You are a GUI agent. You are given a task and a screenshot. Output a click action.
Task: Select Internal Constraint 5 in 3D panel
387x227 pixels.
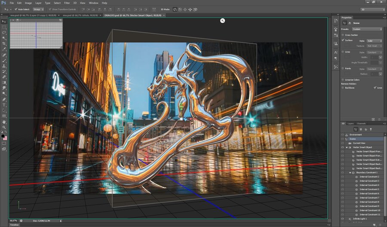pos(369,189)
